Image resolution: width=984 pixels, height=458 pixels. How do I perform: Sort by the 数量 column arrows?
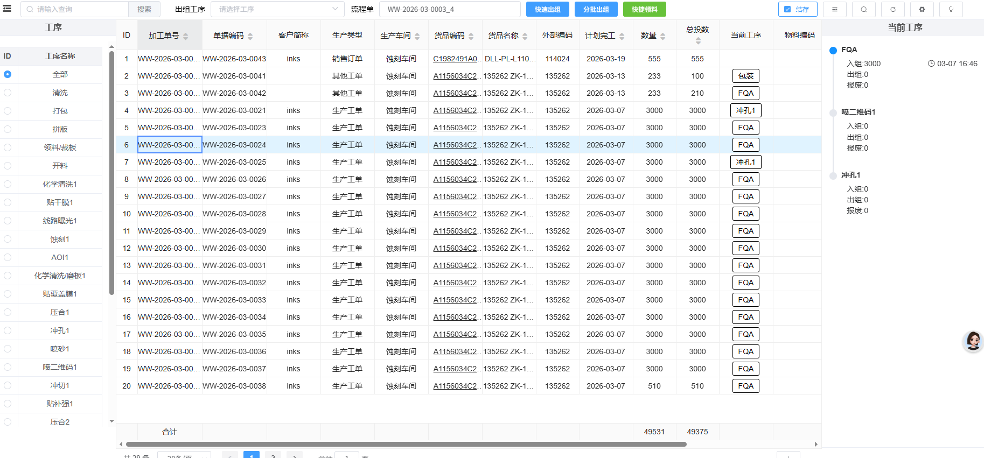[x=662, y=36]
